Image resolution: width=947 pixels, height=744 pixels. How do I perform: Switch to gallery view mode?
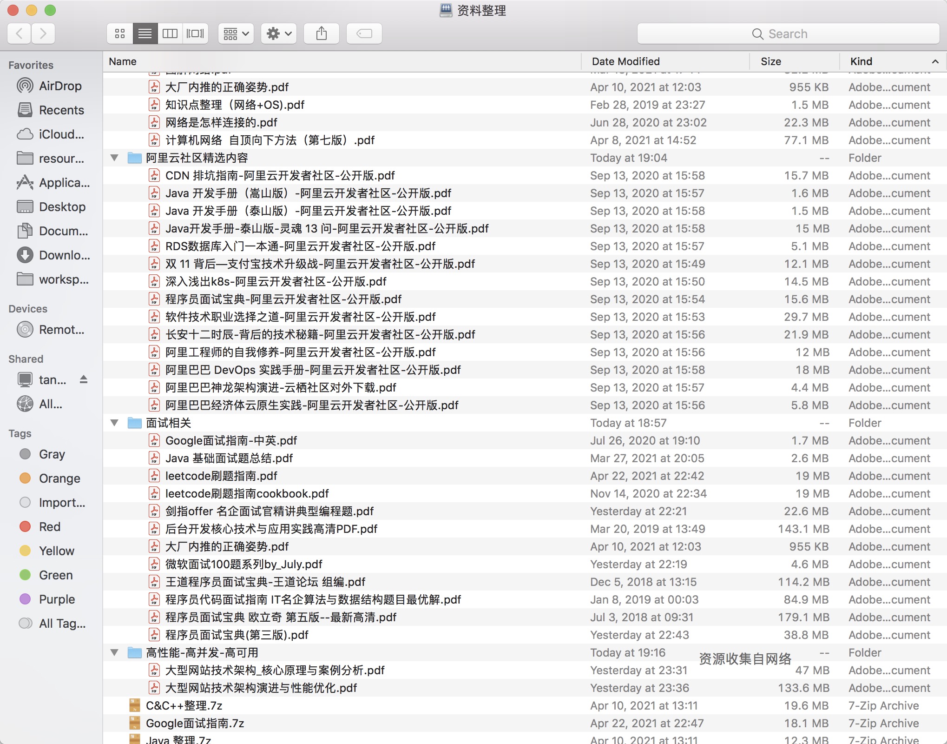tap(195, 33)
